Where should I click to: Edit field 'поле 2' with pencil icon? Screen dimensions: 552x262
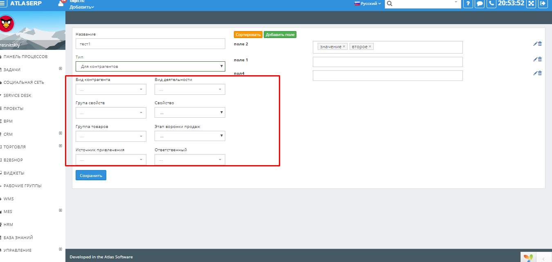(535, 44)
